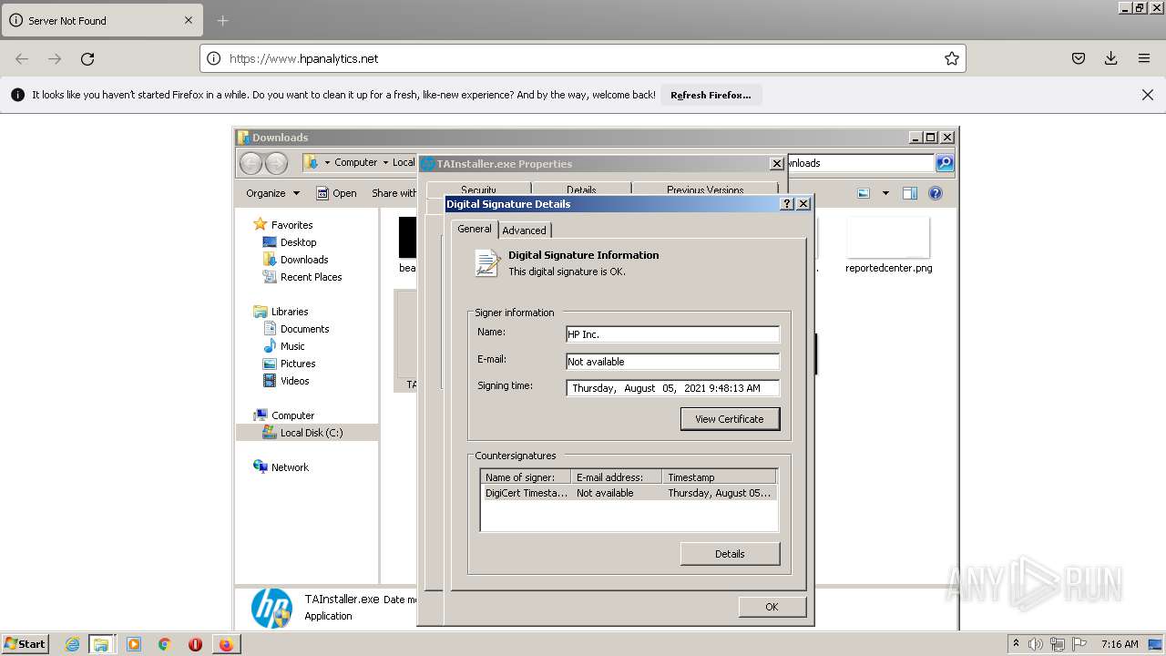Sort by Name of signer column

click(526, 477)
